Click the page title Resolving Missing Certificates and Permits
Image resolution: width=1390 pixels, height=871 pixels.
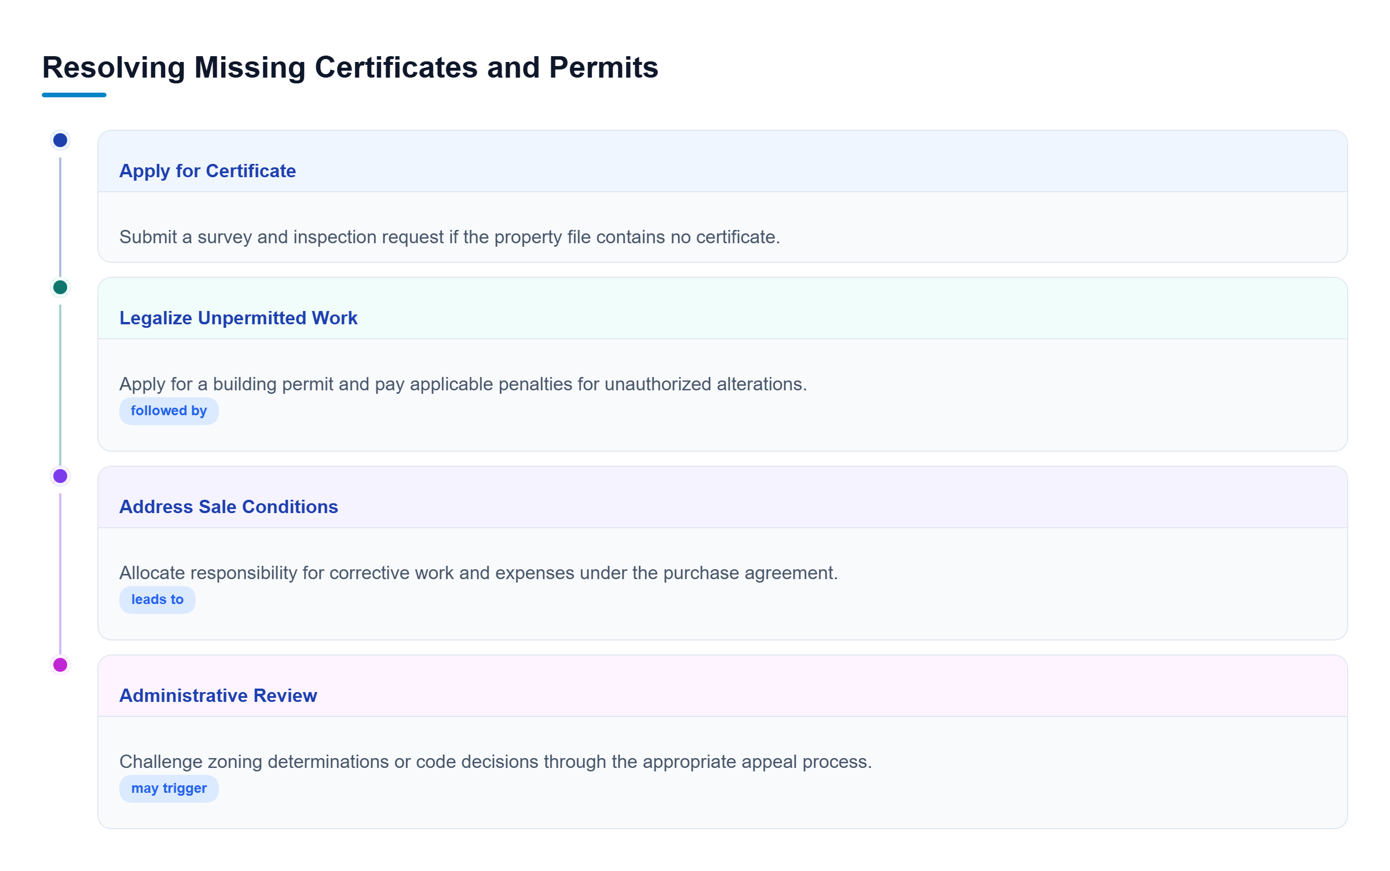tap(350, 67)
